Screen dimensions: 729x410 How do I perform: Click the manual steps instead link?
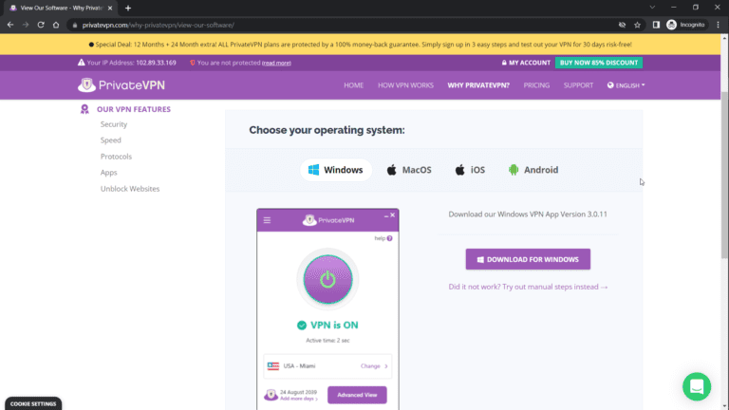(528, 287)
